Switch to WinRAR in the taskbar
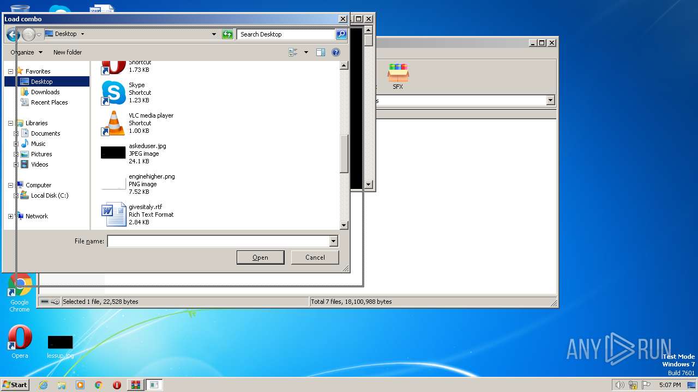 (135, 385)
